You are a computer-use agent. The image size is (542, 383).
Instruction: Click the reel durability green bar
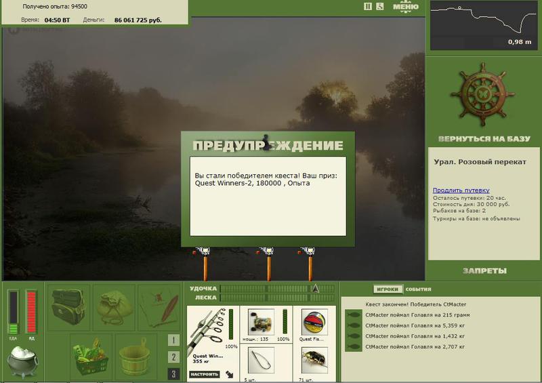point(285,322)
